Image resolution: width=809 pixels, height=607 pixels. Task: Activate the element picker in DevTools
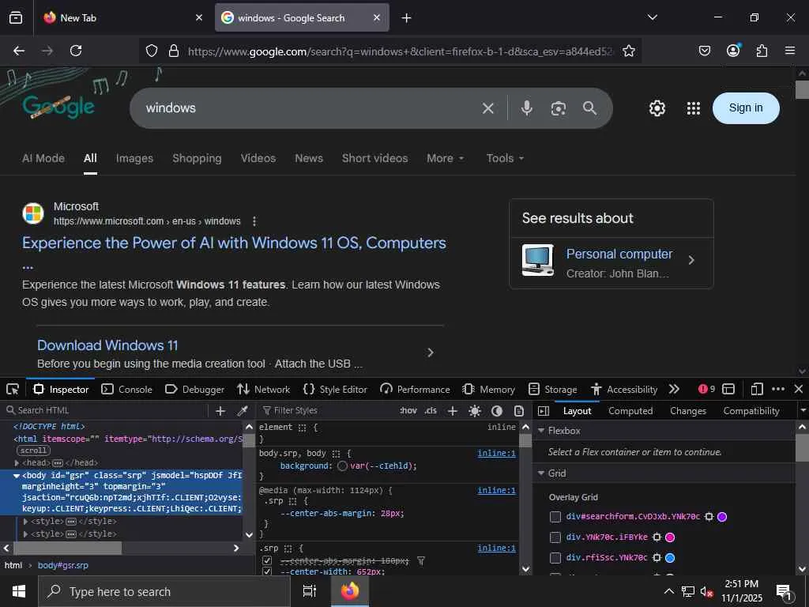(13, 389)
